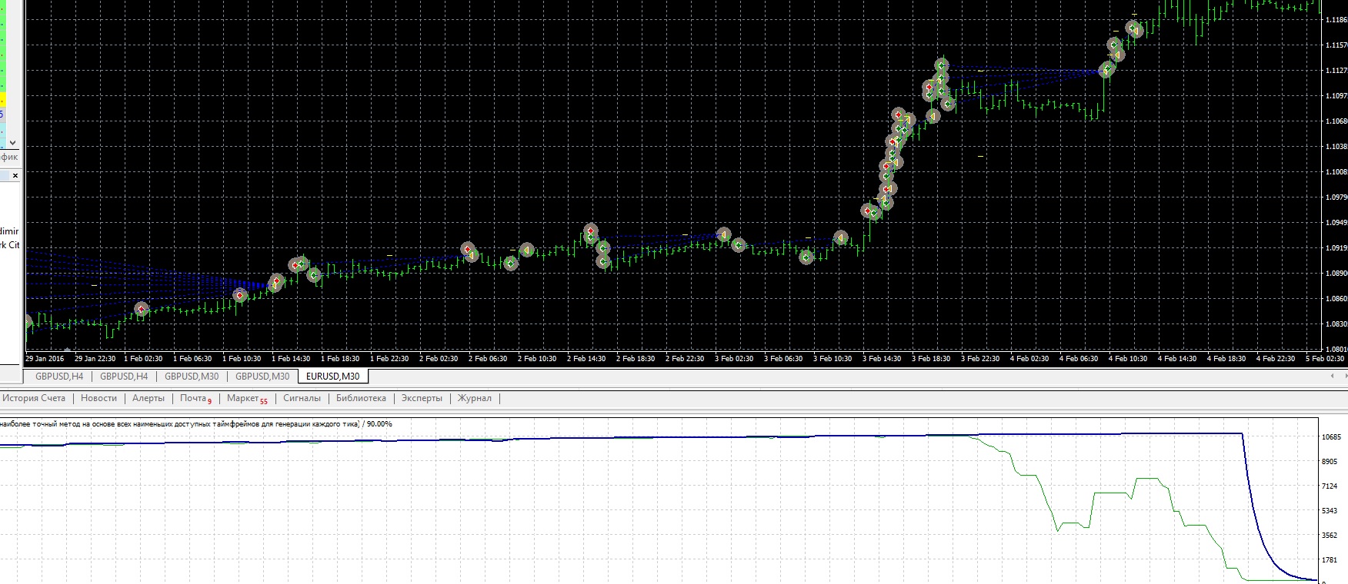Click the 7124 balance axis value

pyautogui.click(x=1330, y=486)
